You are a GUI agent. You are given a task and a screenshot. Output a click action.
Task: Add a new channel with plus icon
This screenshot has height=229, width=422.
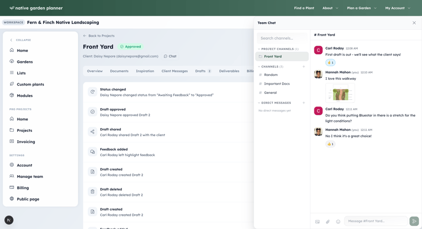[304, 66]
